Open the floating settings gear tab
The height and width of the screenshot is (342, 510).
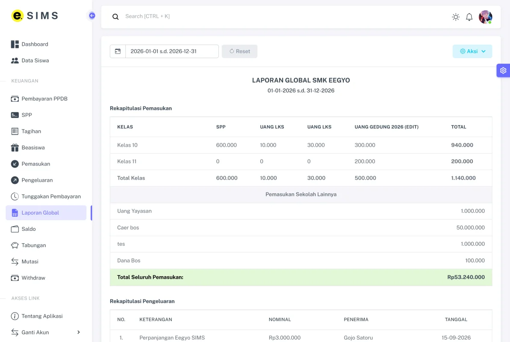coord(503,71)
